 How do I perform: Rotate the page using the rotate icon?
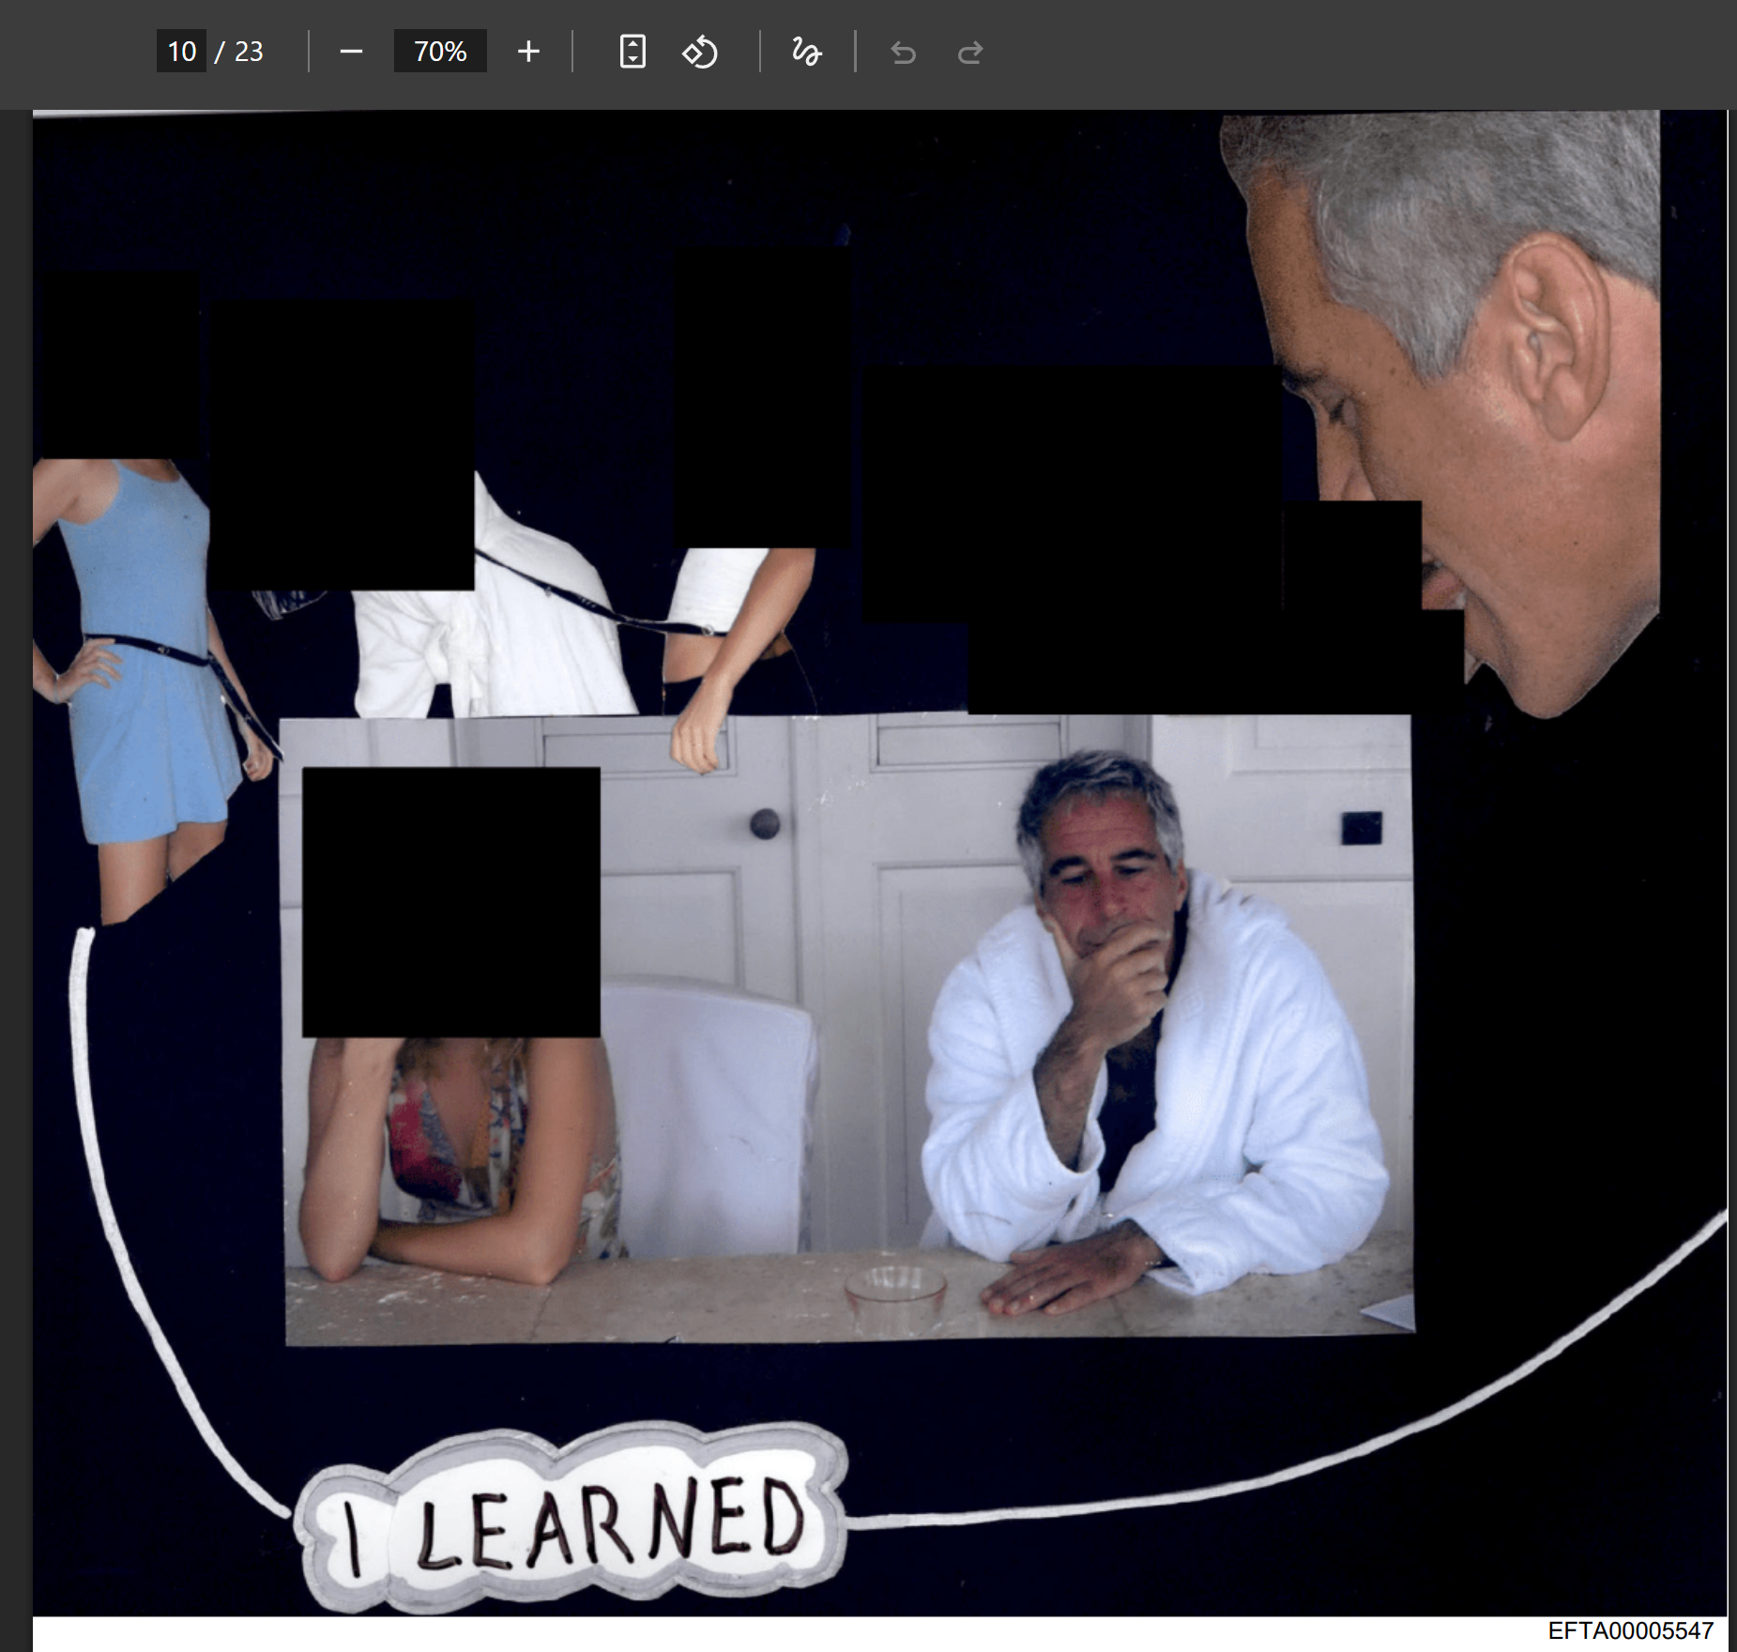[x=700, y=52]
